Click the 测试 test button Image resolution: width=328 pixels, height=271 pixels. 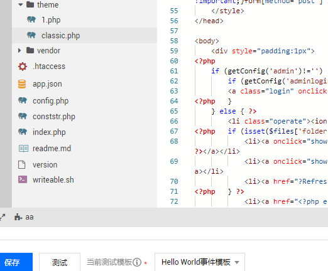click(x=60, y=262)
